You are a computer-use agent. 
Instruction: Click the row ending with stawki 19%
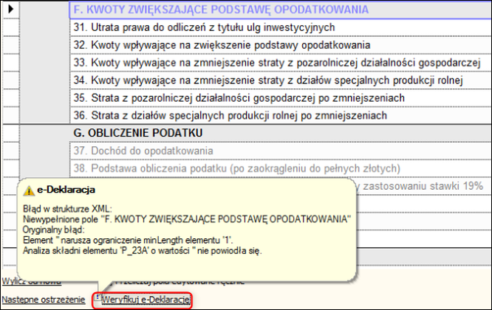coord(423,186)
